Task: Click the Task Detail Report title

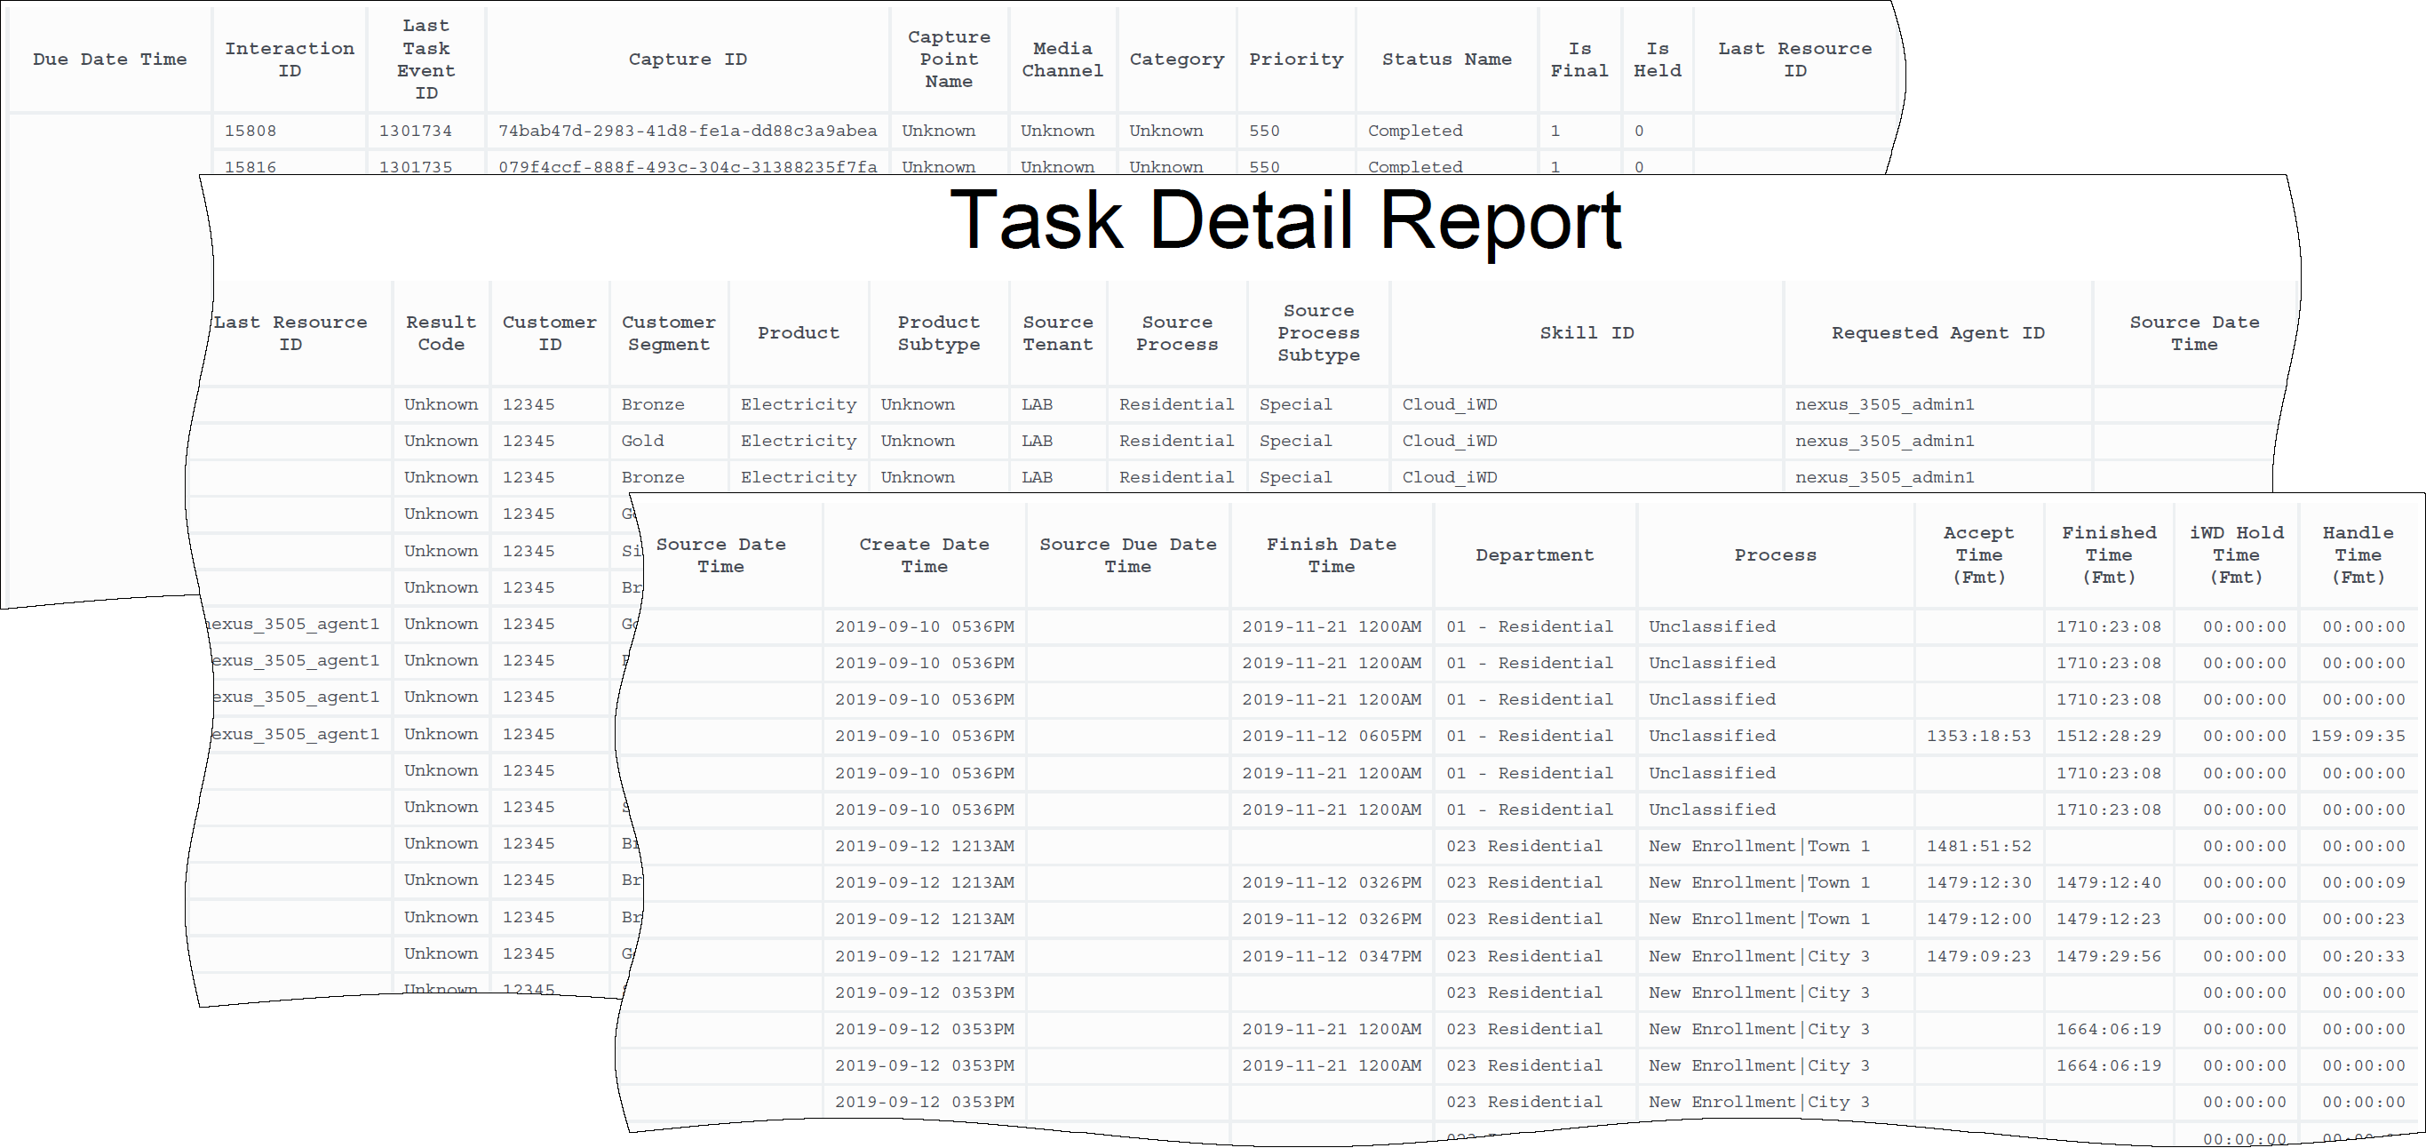Action: click(x=1285, y=220)
